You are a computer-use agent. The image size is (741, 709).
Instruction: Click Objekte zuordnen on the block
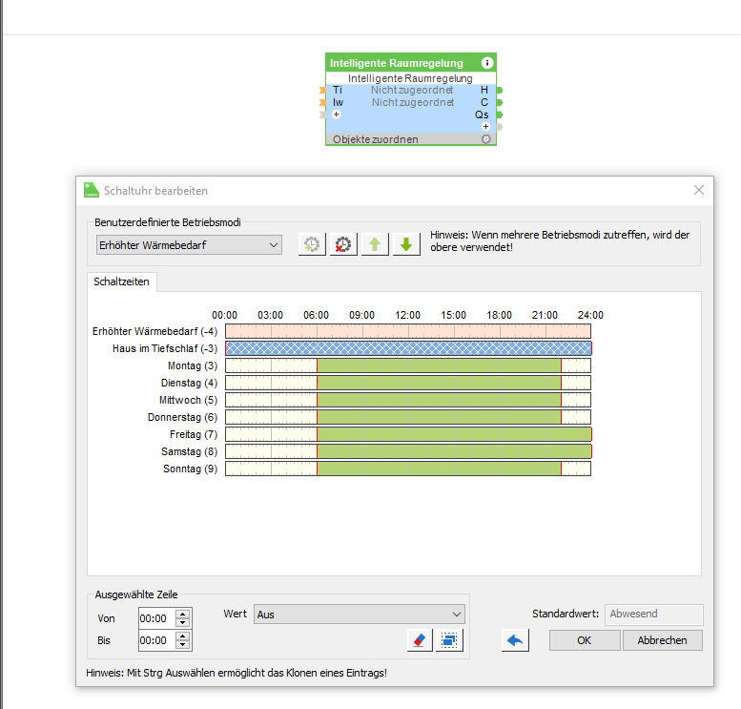click(375, 139)
